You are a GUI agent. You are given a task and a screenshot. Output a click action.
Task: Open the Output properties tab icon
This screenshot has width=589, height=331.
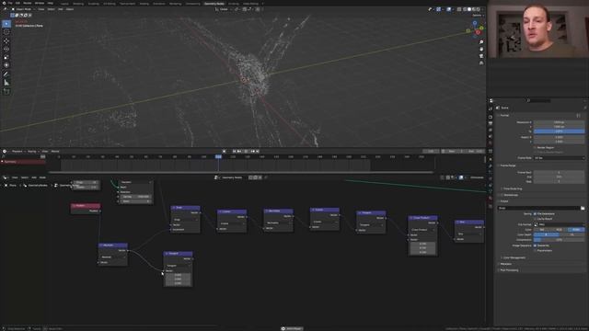tap(491, 123)
